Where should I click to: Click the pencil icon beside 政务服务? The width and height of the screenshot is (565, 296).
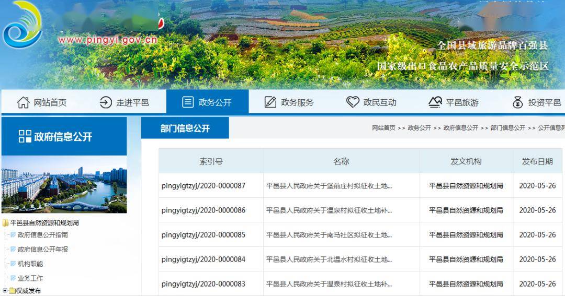coord(270,102)
